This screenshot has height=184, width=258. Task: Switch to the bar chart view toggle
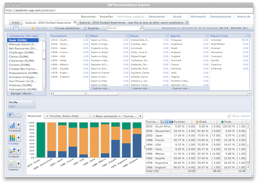pos(11,116)
